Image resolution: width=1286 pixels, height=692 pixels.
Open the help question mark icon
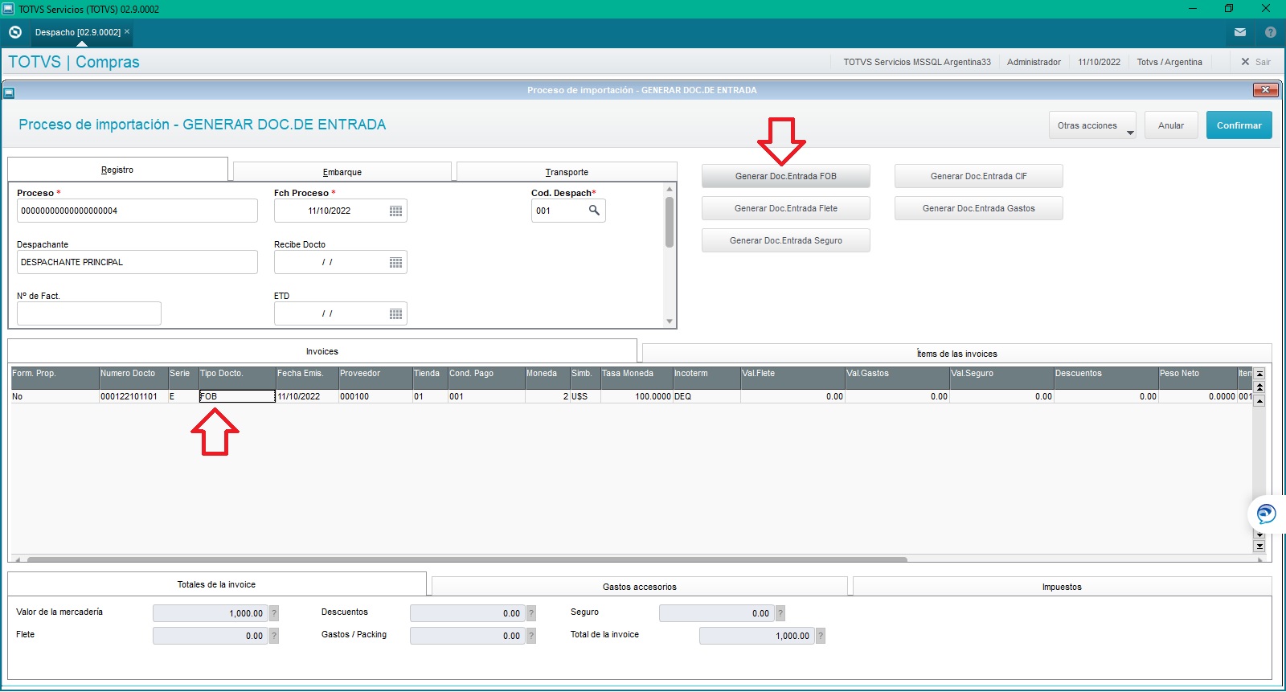(x=1271, y=32)
